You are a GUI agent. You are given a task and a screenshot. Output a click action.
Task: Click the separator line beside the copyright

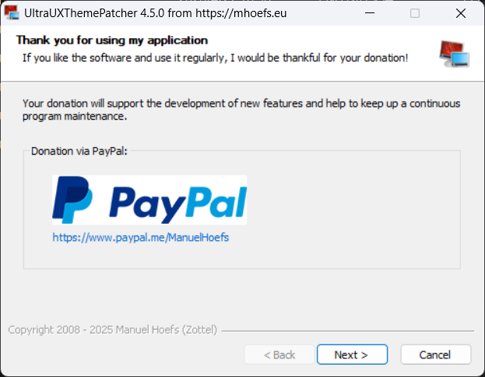pos(348,331)
